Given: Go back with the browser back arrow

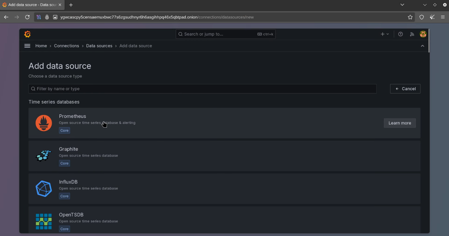Looking at the screenshot, I should coord(6,17).
